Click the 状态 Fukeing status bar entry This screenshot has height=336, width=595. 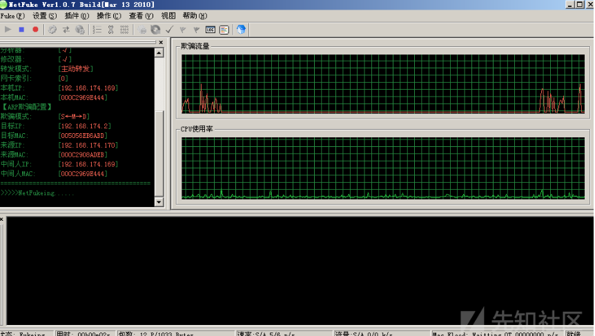click(26, 333)
